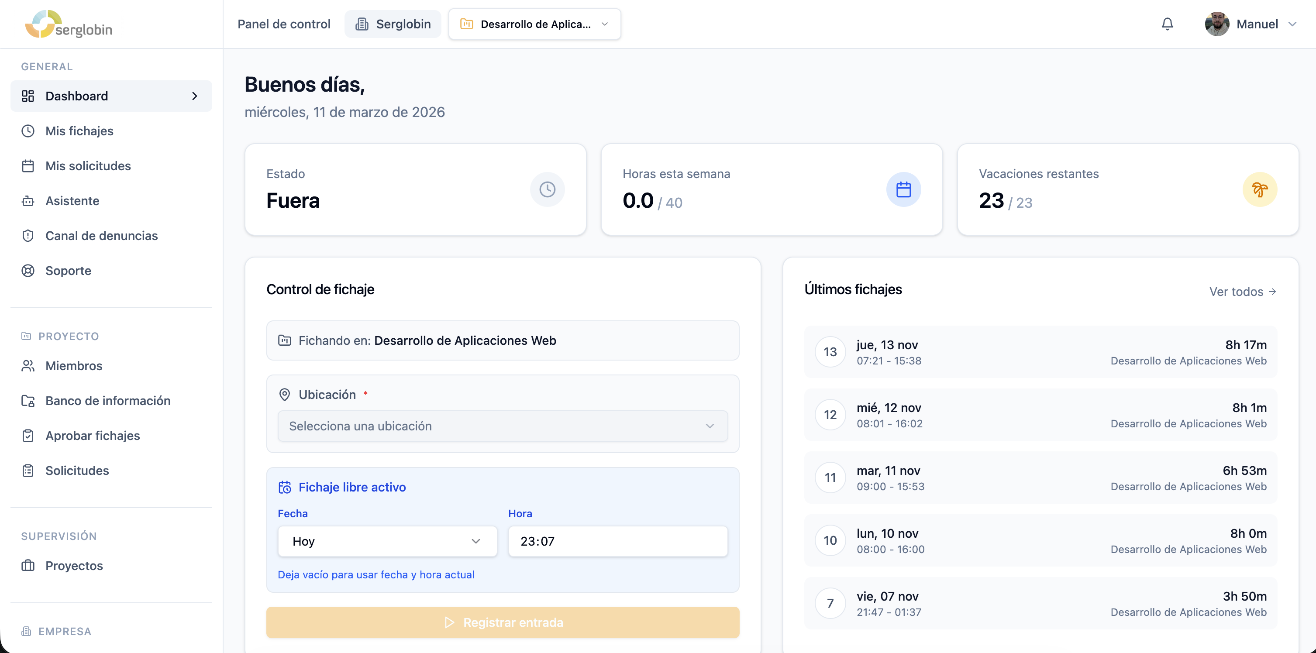This screenshot has height=653, width=1316.
Task: Expand the Desarrollo de Aplica... project dropdown
Action: coord(534,24)
